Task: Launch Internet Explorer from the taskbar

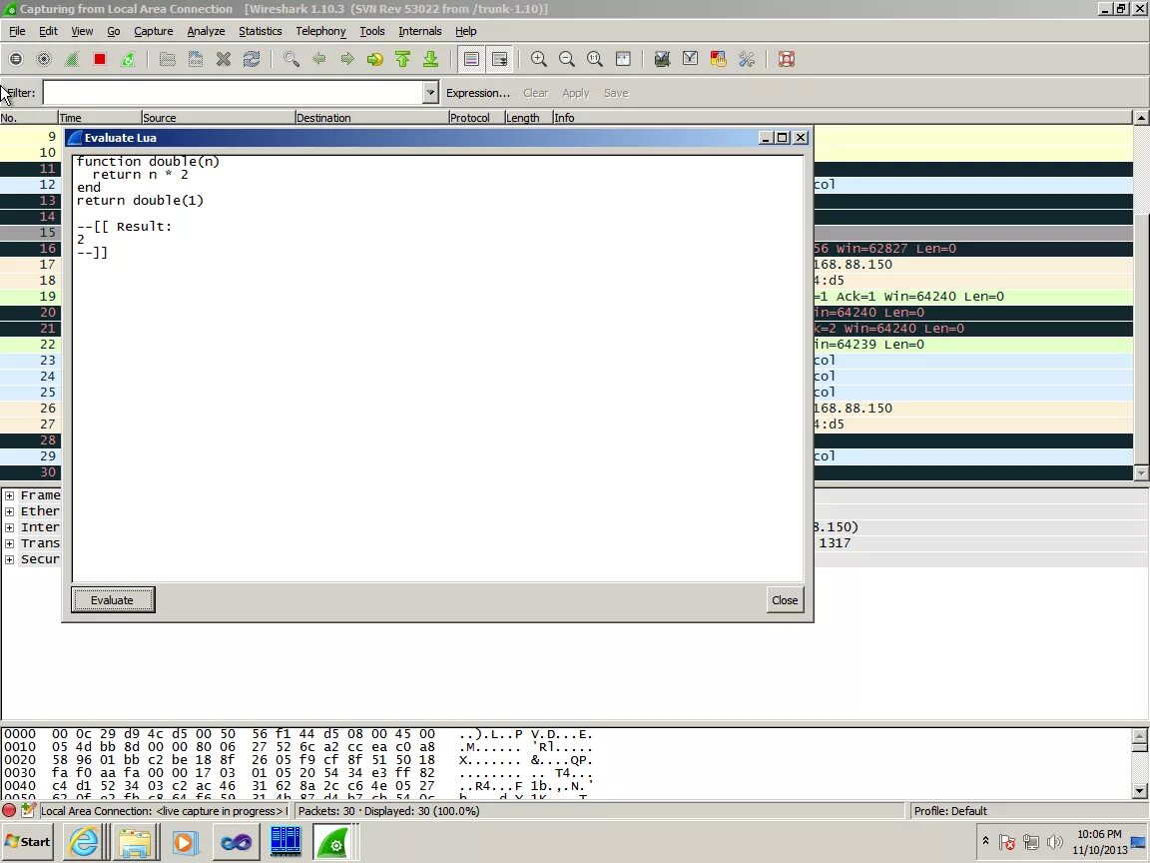Action: 84,841
